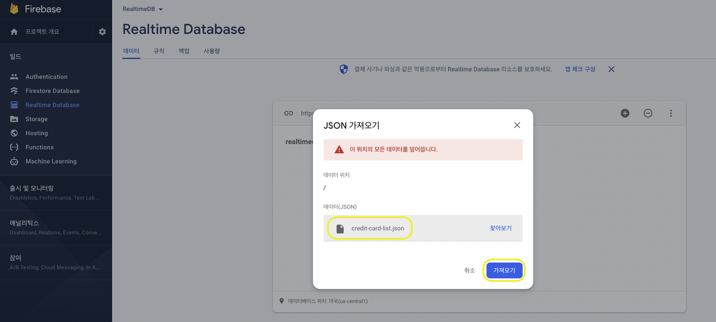Click the Firestore Database icon
Image resolution: width=716 pixels, height=322 pixels.
pos(14,91)
